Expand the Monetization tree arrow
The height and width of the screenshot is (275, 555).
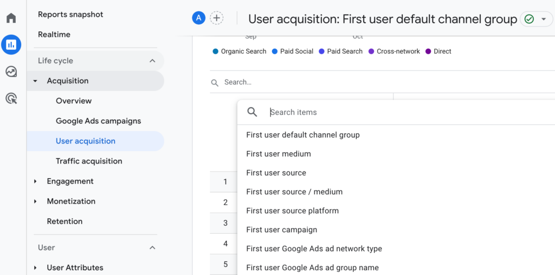coord(35,201)
